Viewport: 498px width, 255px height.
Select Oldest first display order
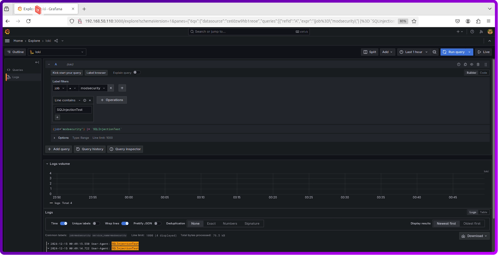click(472, 224)
